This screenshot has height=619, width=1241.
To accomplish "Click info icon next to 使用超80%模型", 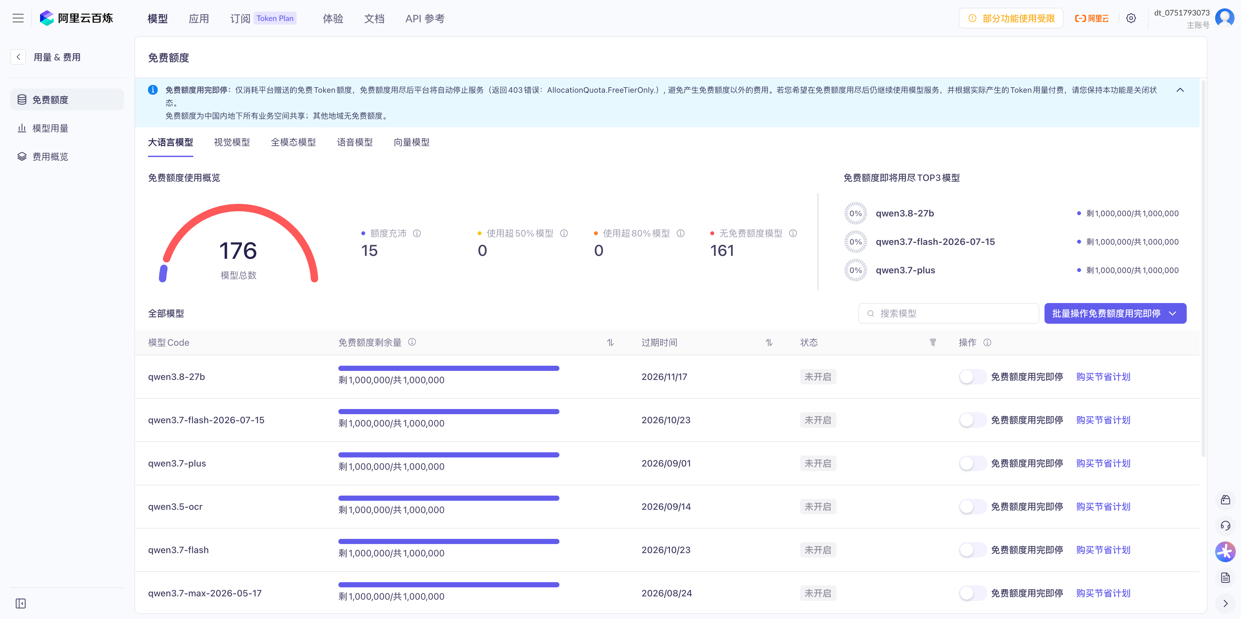I will pyautogui.click(x=681, y=233).
